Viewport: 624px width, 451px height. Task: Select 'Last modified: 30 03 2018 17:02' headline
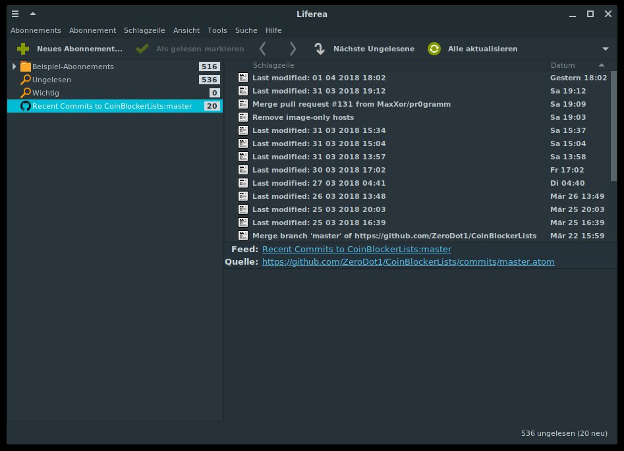coord(319,170)
